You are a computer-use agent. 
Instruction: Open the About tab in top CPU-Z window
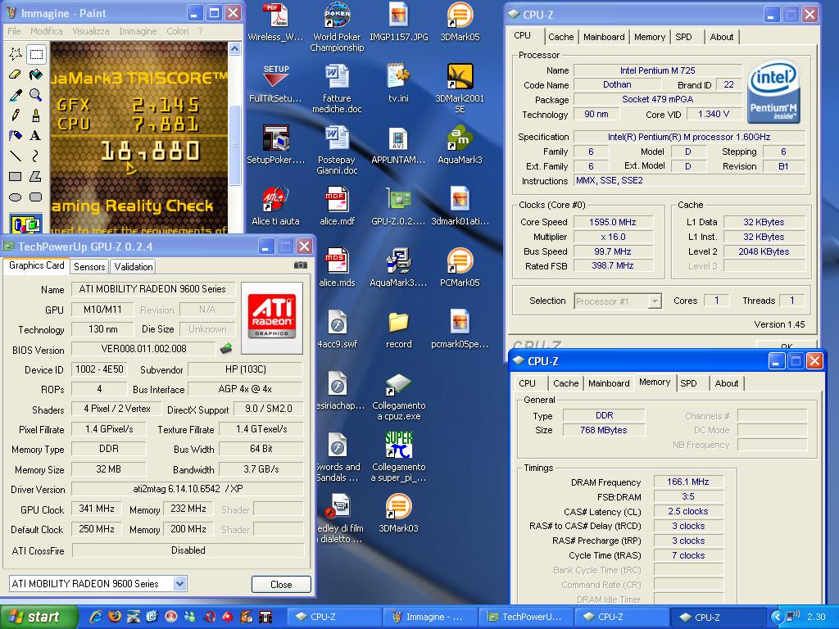click(722, 37)
